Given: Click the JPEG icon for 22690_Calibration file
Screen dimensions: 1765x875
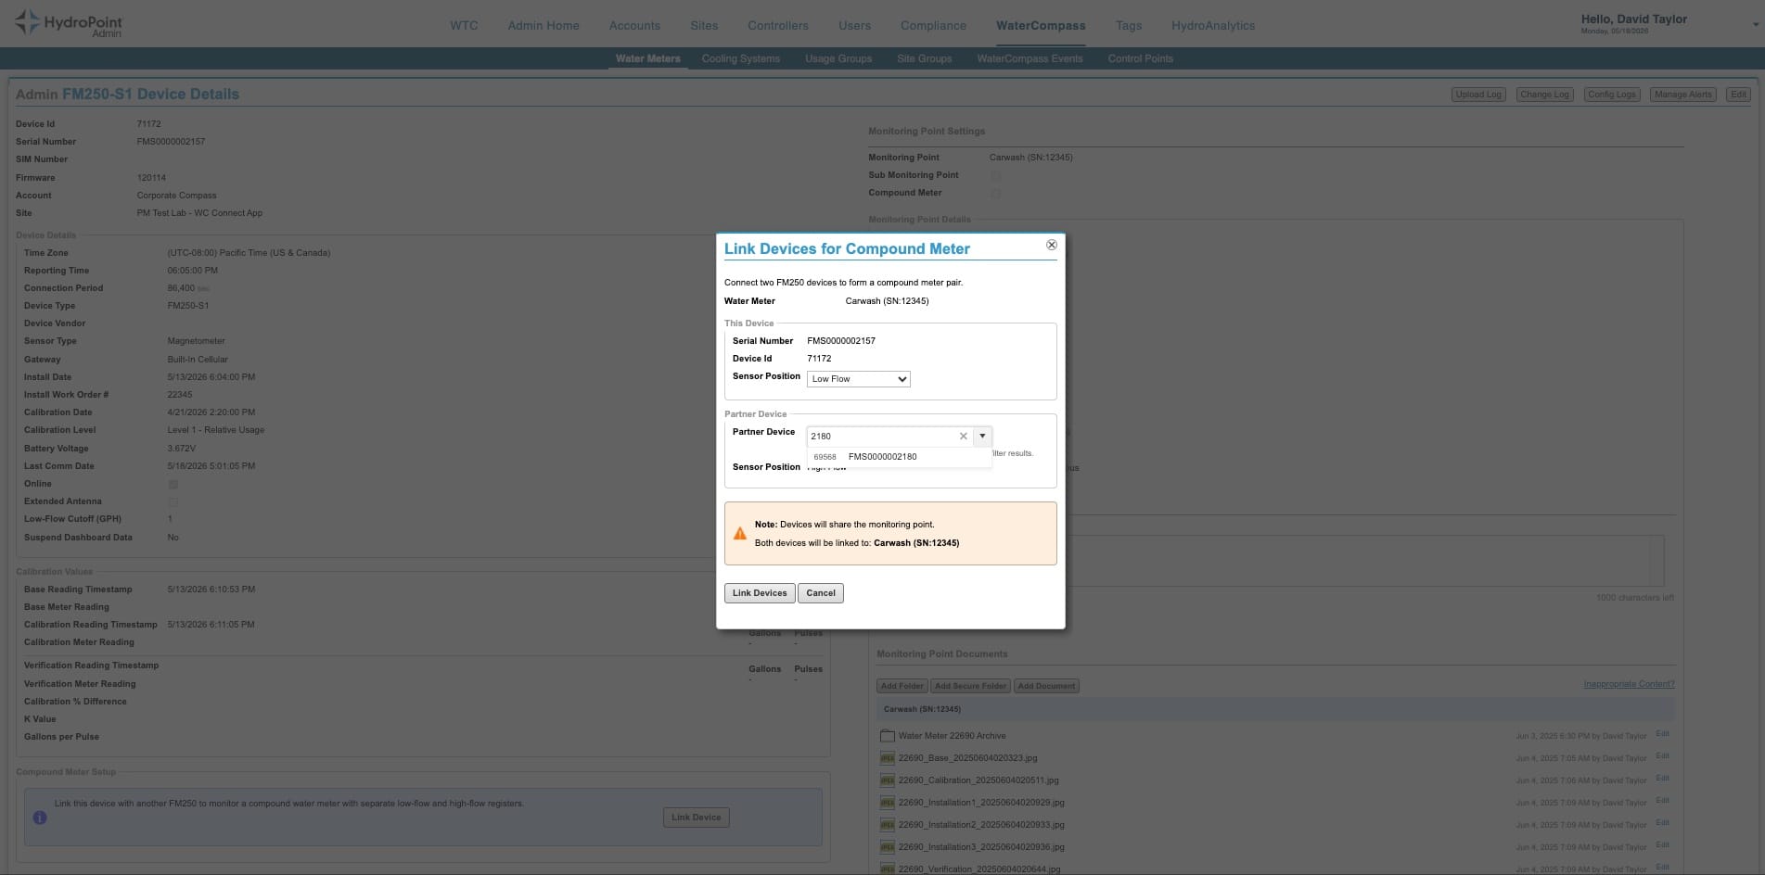Looking at the screenshot, I should point(887,780).
